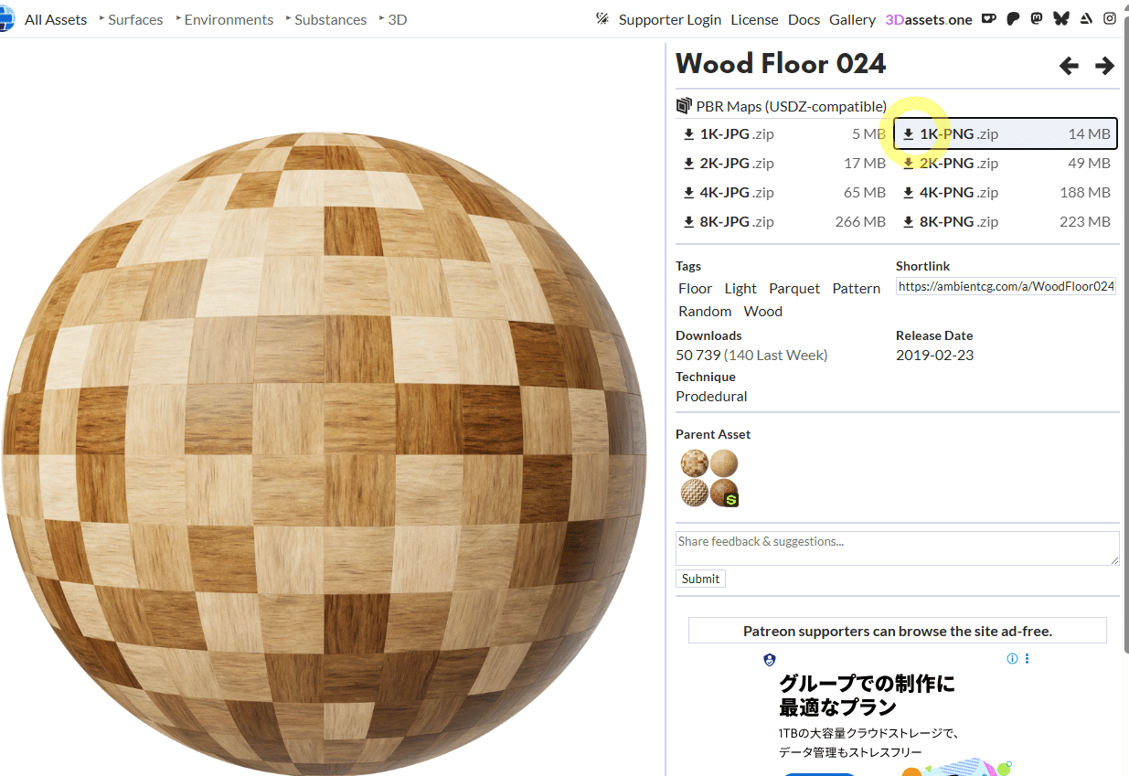
Task: Open the Patreon icon link
Action: tap(1013, 19)
